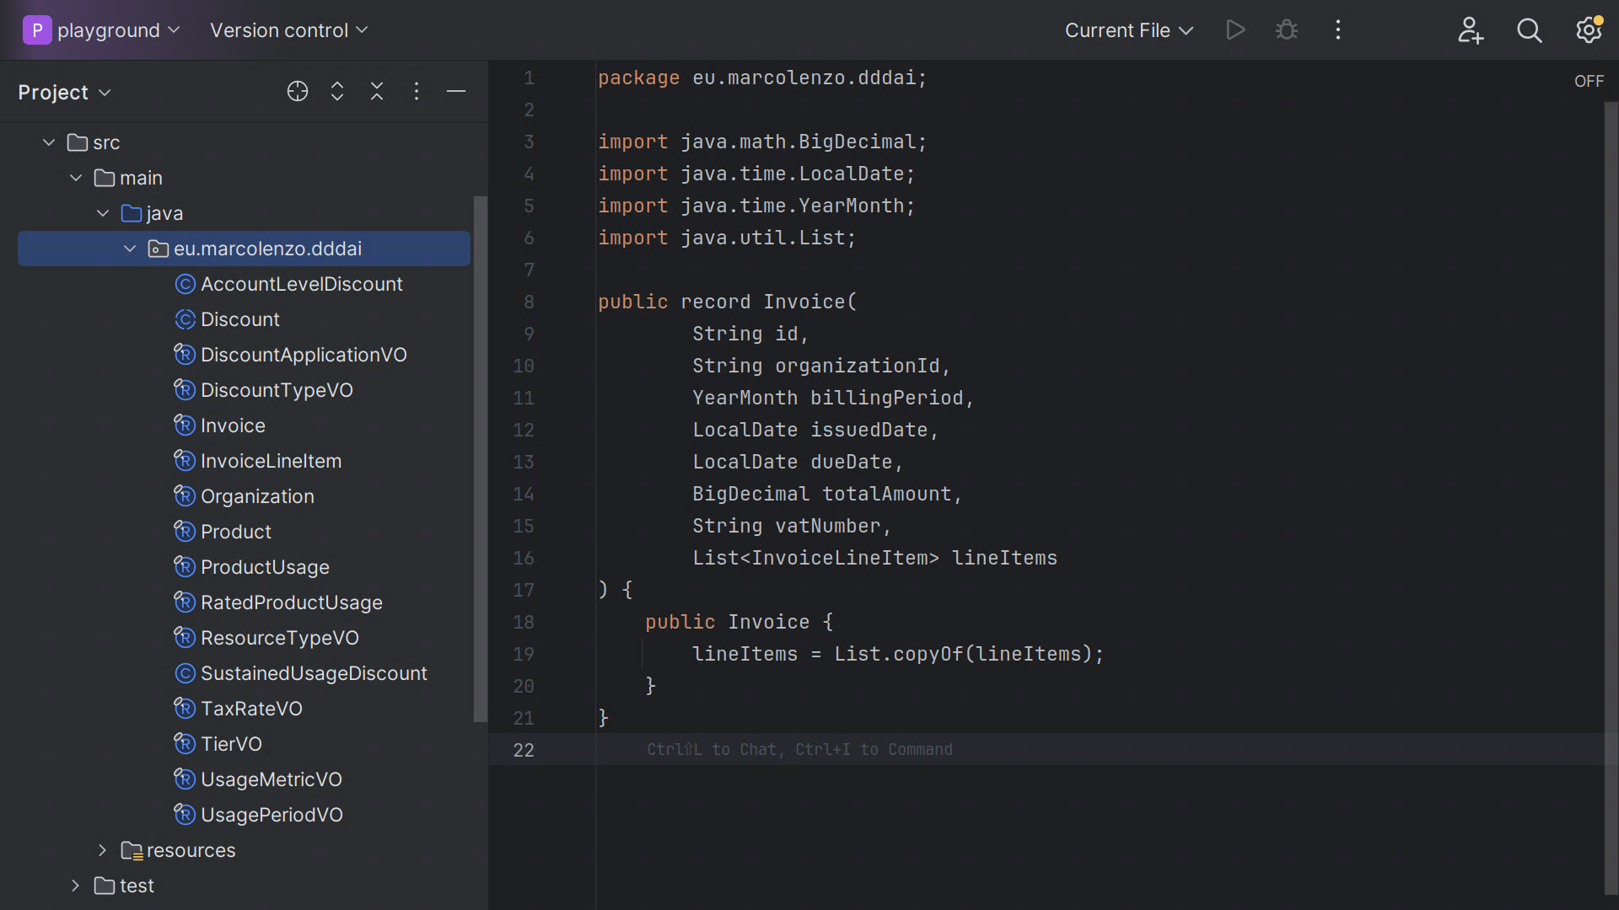Screen dimensions: 1619x910
Task: Open IDE settings gear icon
Action: [1589, 30]
